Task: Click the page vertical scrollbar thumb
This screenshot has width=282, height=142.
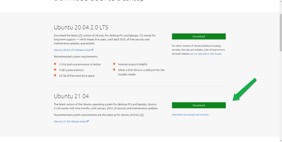Action: [x=281, y=32]
